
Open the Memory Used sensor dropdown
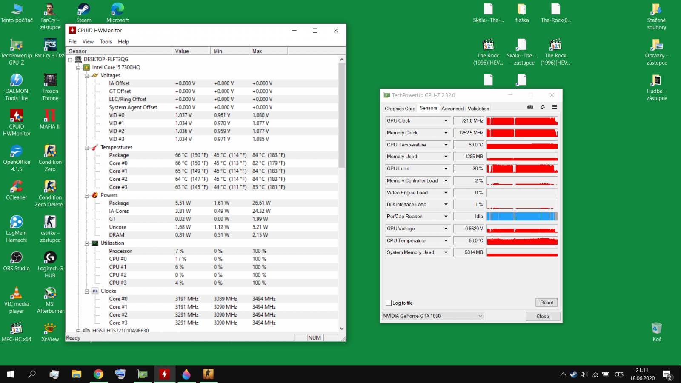(446, 157)
